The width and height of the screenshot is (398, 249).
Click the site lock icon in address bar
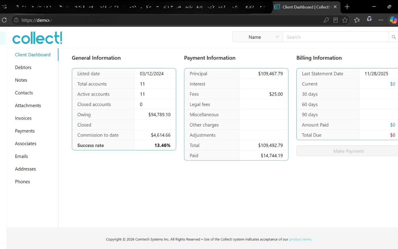[16, 20]
